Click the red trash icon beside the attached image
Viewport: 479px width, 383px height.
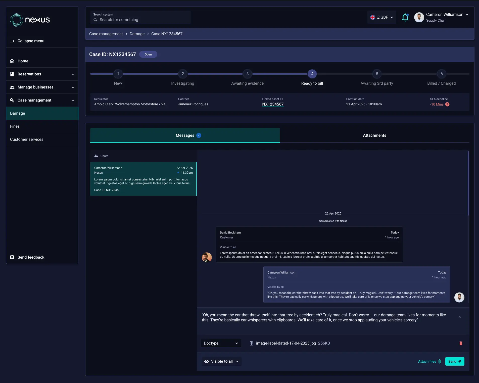461,343
